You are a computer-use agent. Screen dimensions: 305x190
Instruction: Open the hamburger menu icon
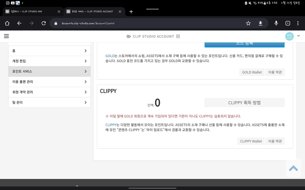coord(6,36)
